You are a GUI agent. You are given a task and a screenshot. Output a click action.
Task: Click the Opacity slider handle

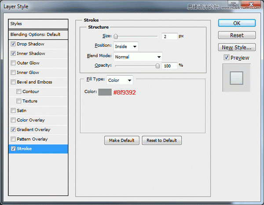pos(158,66)
